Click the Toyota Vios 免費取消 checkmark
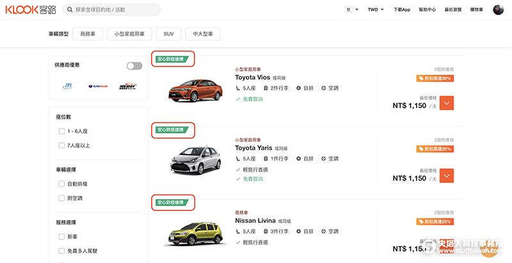The width and height of the screenshot is (512, 263). 237,99
